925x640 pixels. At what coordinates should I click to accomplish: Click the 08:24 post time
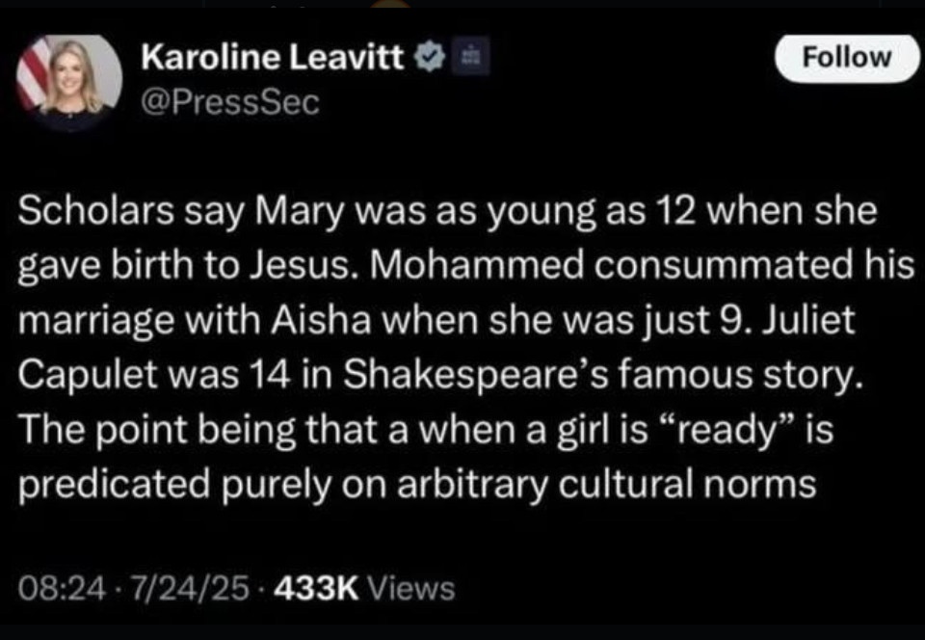pos(64,589)
